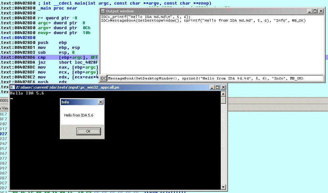Maximize the pc_win32_appcall.pe console window
328x193 pixels.
(218, 87)
